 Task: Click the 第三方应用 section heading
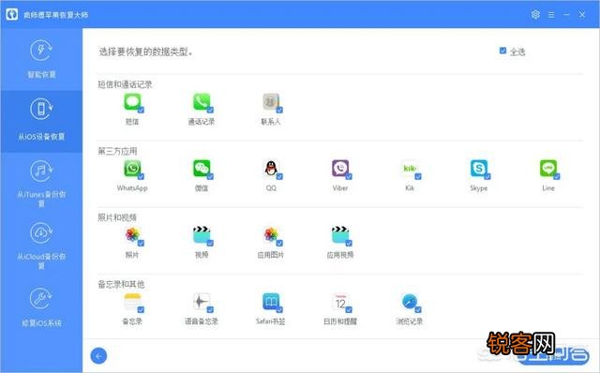[x=117, y=151]
